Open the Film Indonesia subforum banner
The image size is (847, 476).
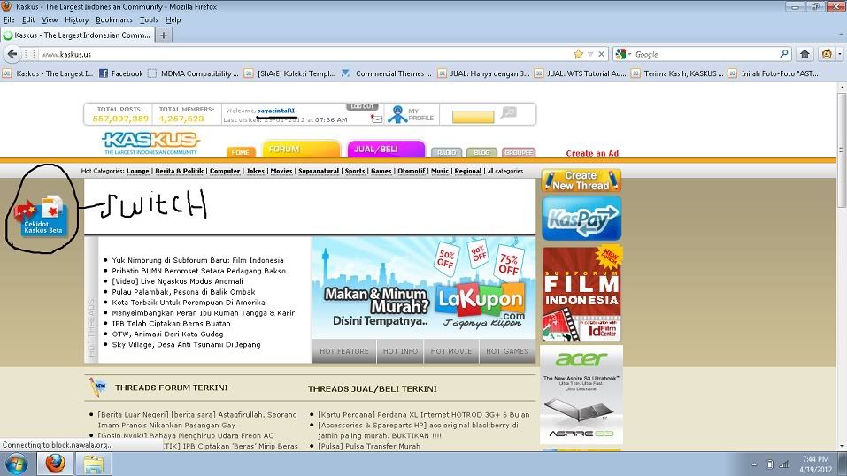(x=581, y=294)
